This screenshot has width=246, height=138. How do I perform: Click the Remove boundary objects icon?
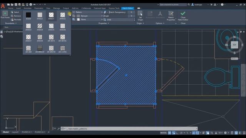click(x=12, y=16)
